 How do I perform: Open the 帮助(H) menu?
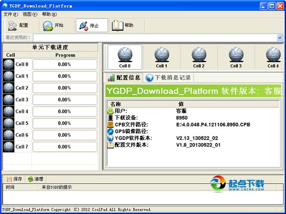[x=49, y=14]
